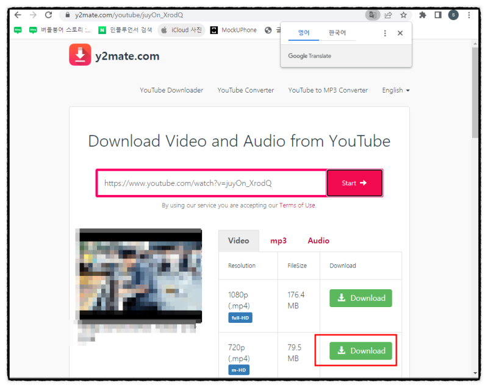Click the Download Video and Audio heading
The image size is (488, 388).
[x=239, y=141]
